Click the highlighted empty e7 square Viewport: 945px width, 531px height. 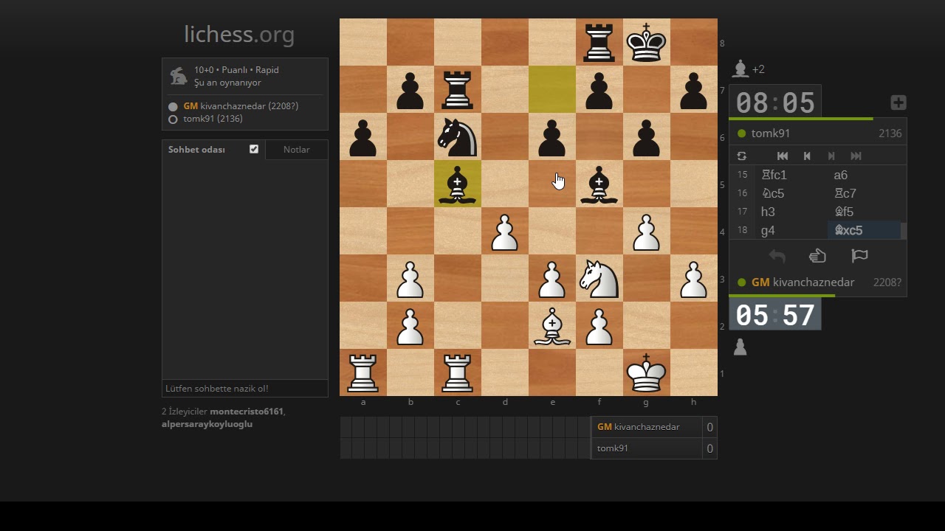pyautogui.click(x=552, y=89)
